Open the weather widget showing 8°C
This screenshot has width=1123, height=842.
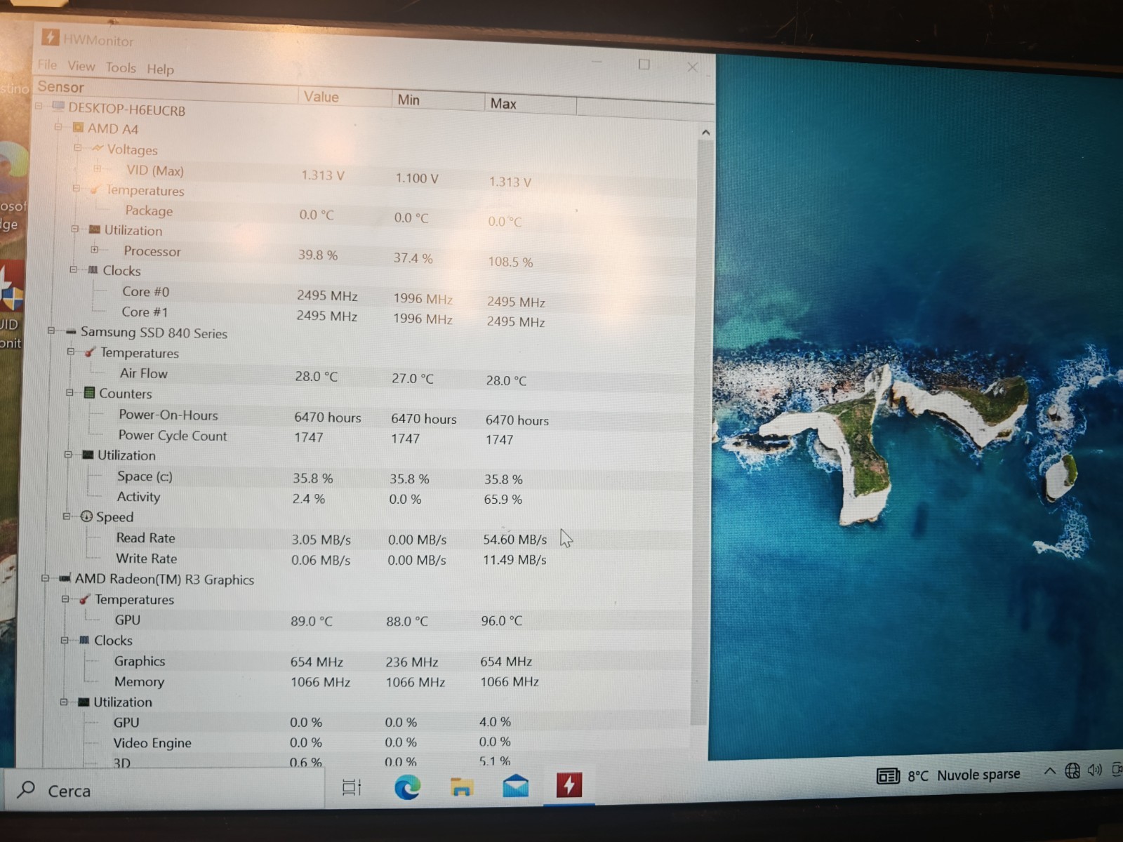point(948,775)
